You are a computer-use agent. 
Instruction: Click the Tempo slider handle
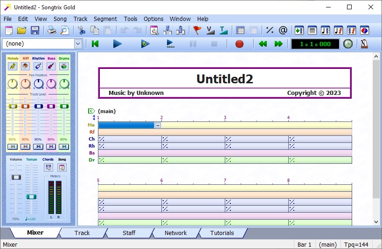(x=31, y=197)
